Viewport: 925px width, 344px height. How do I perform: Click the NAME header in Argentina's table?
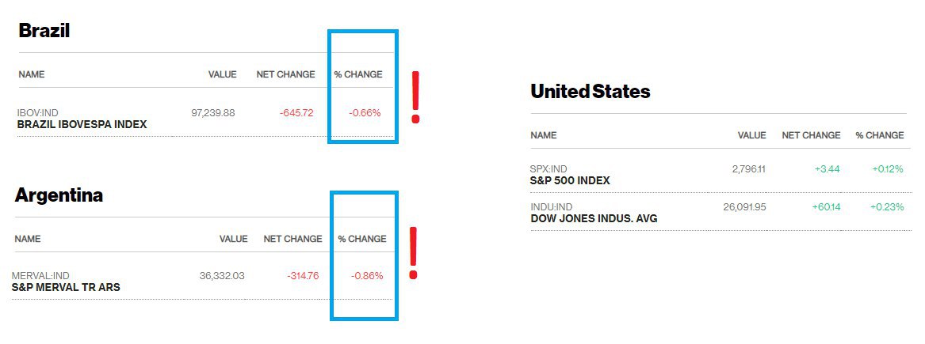28,239
